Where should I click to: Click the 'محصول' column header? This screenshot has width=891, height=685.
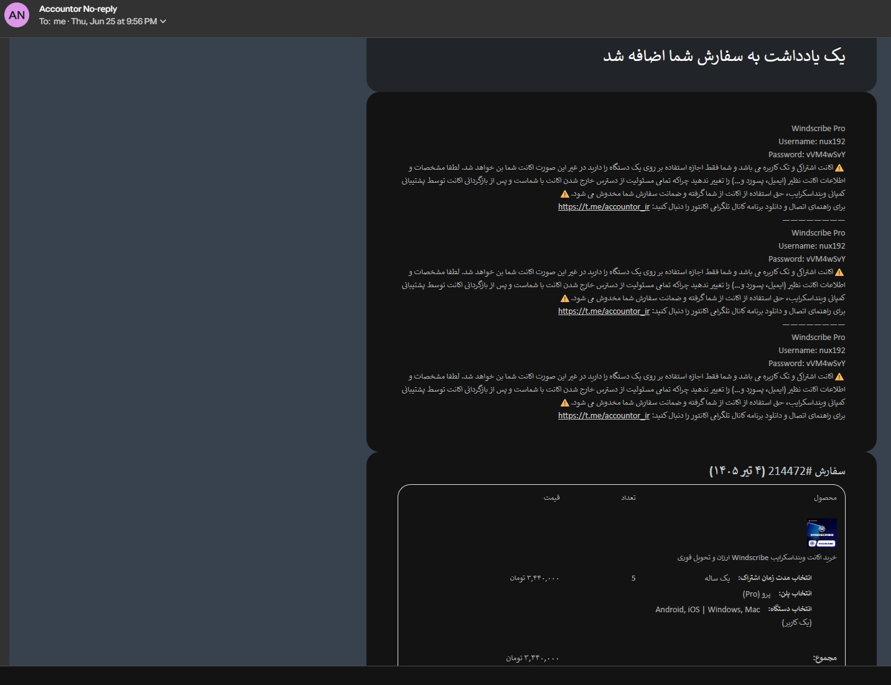[825, 498]
